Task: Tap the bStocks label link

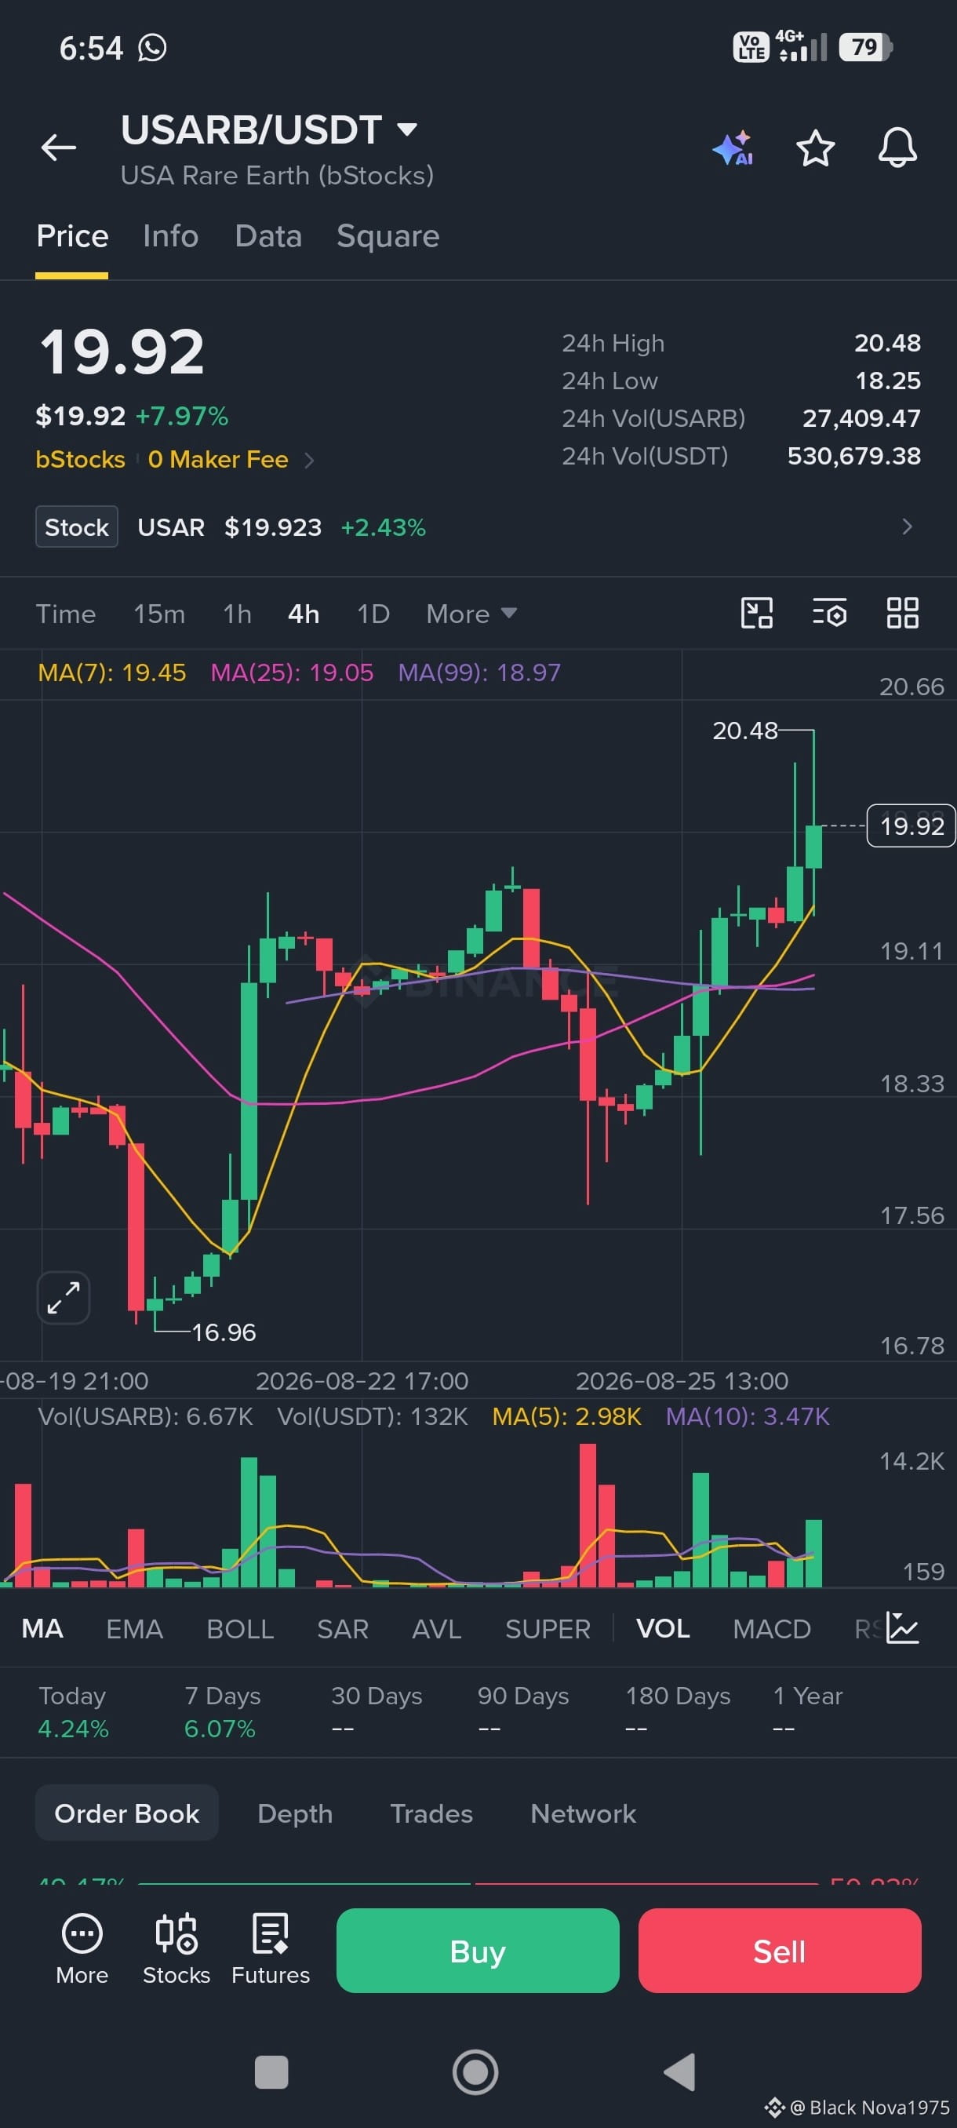Action: pos(80,459)
